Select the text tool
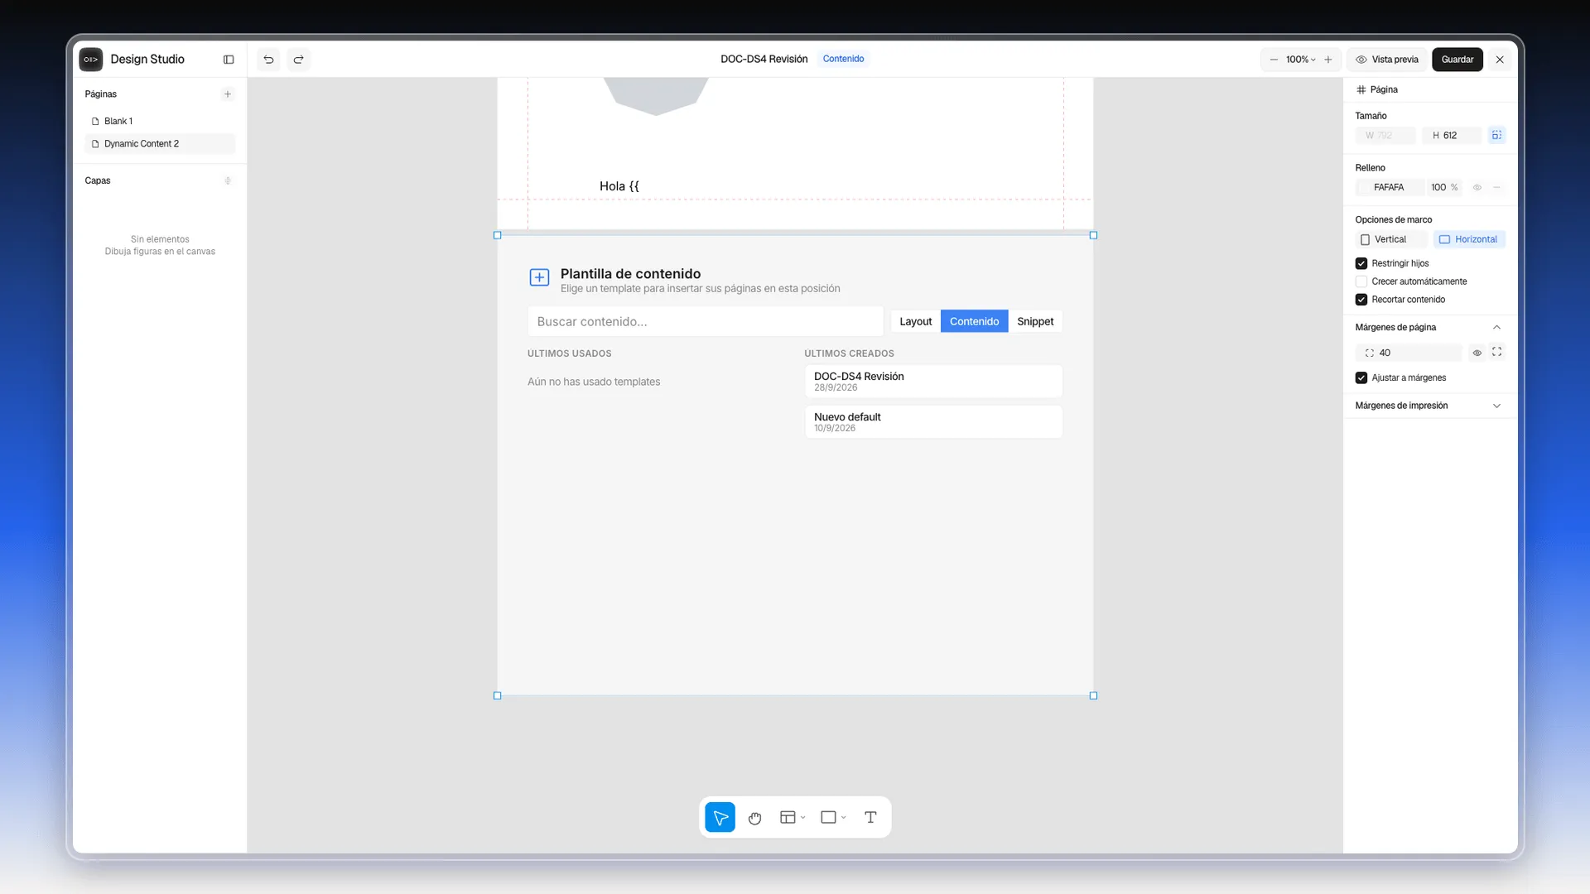 pyautogui.click(x=870, y=818)
